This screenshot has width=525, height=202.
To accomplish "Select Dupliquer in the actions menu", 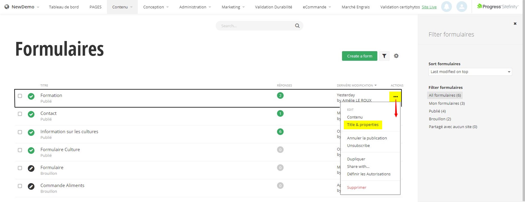I will coord(356,159).
